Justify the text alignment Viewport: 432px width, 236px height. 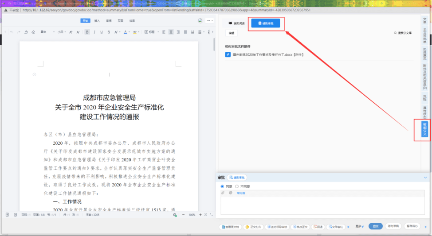[185, 32]
